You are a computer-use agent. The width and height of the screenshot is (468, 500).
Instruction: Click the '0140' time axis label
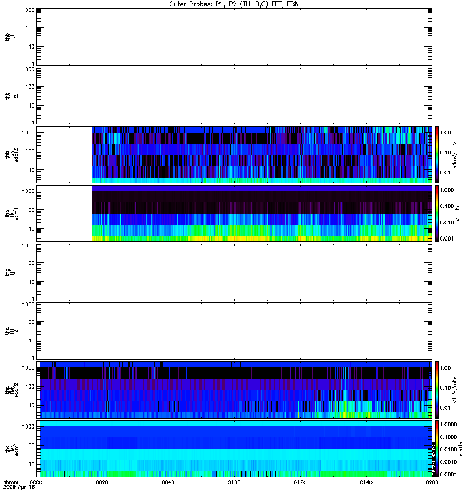click(366, 482)
